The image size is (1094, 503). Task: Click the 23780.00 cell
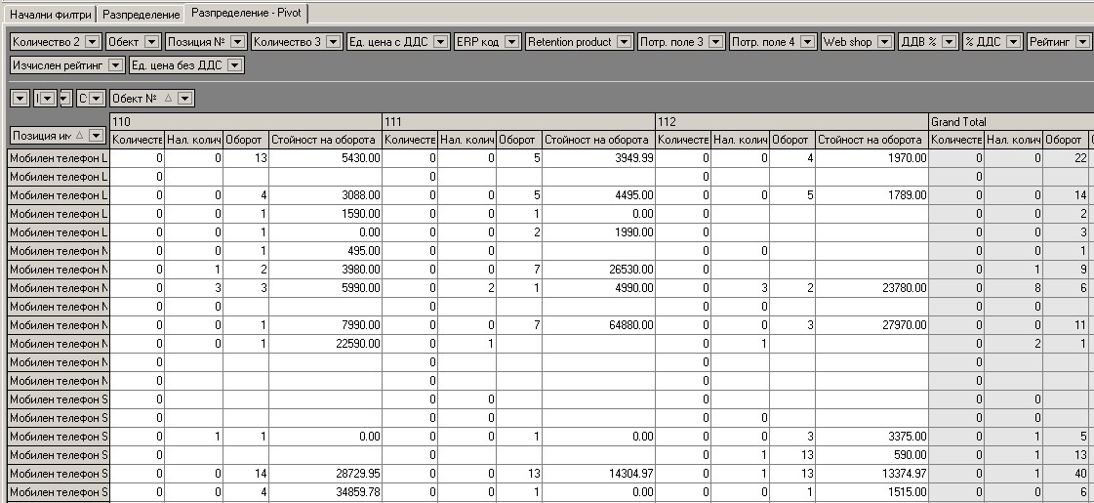pyautogui.click(x=871, y=288)
